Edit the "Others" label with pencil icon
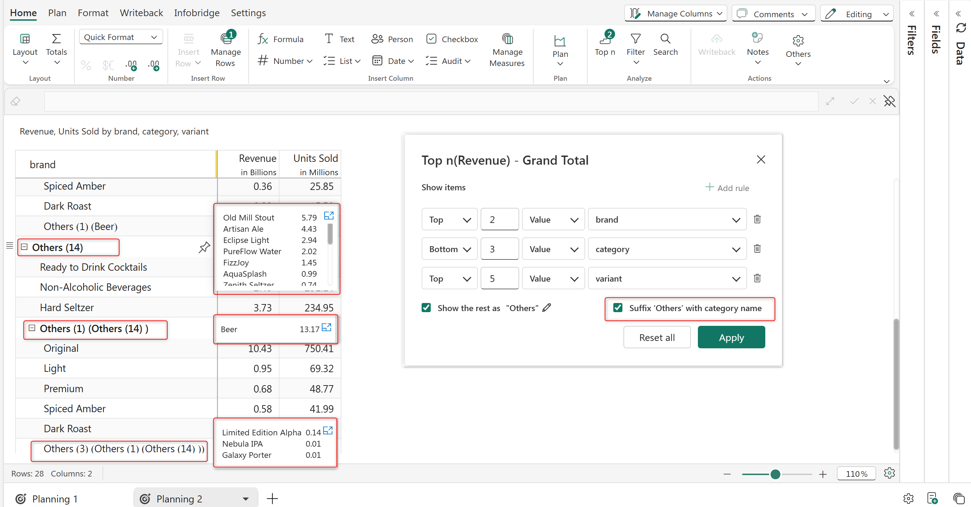 [x=547, y=308]
